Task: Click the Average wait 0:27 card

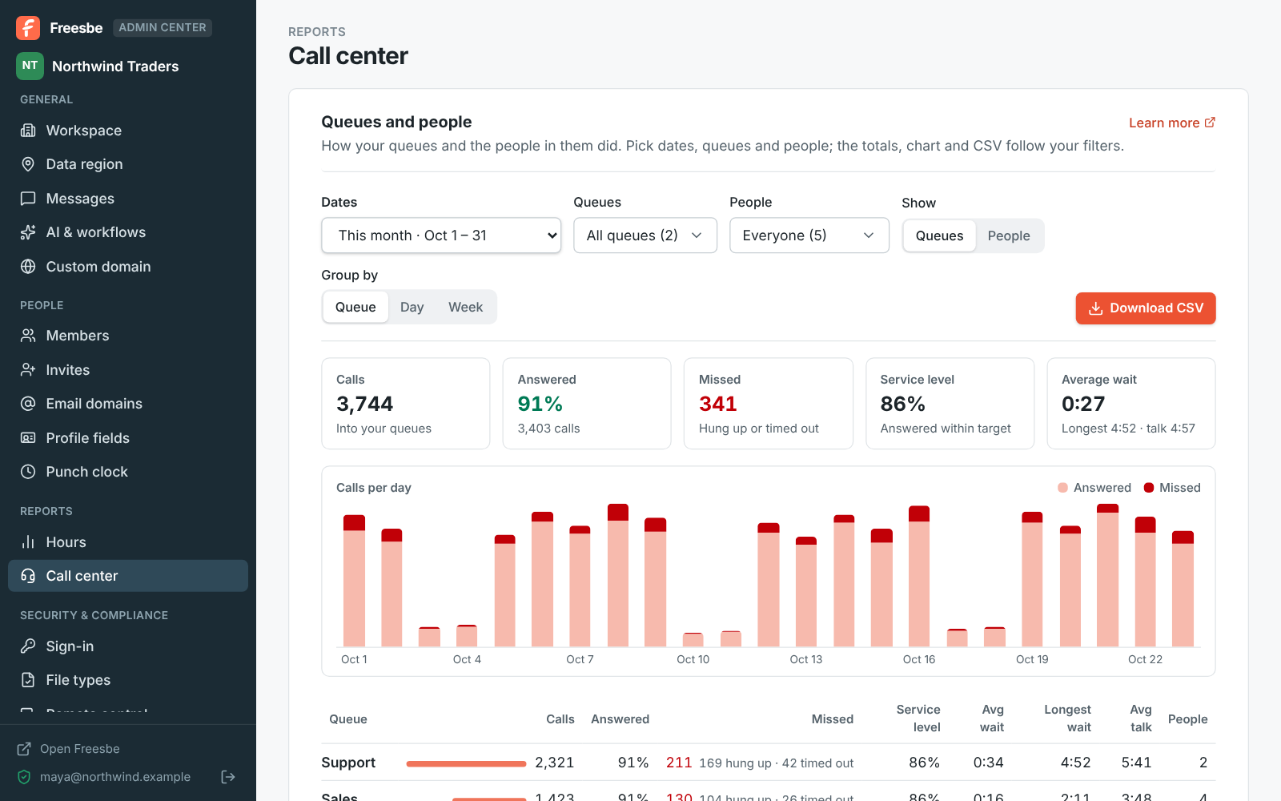Action: point(1131,404)
